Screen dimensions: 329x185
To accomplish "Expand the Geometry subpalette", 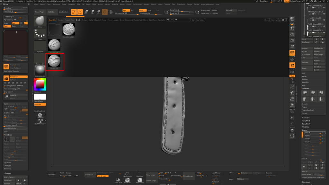I will (306, 118).
